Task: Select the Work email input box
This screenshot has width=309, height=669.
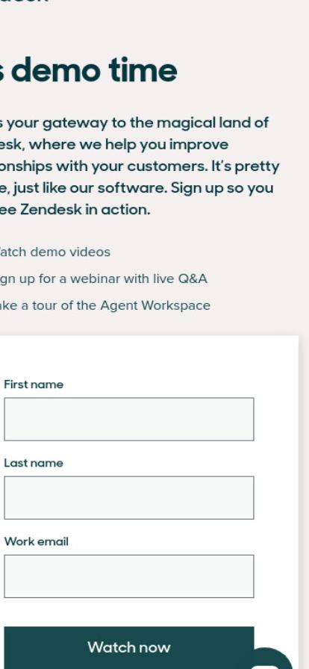Action: point(129,576)
